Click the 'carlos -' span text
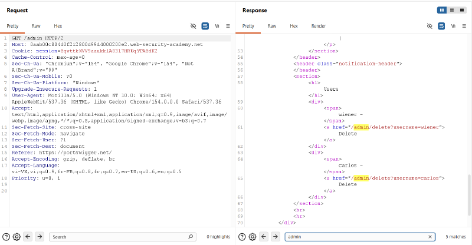This screenshot has height=245, width=472. click(x=350, y=165)
